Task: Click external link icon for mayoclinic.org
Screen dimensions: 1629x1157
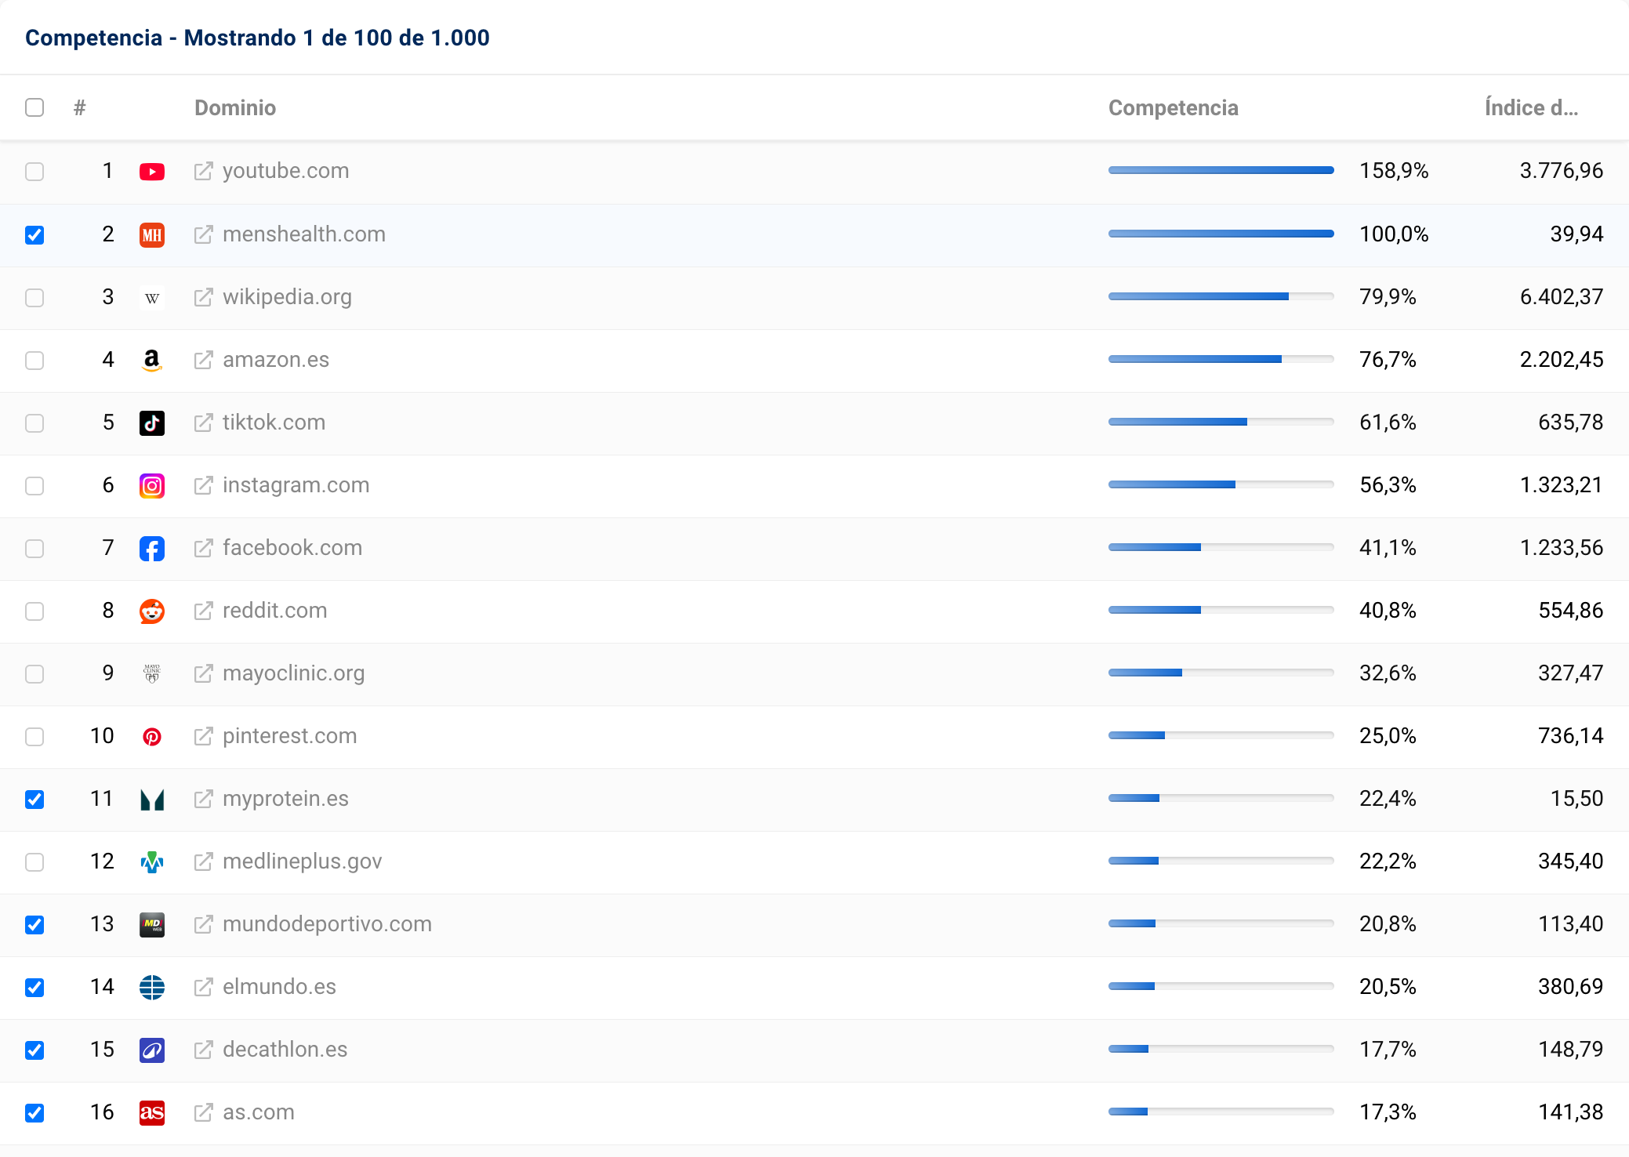Action: 203,673
